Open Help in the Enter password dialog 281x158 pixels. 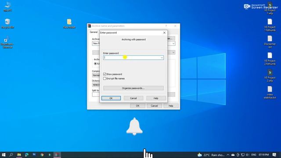coord(156,98)
